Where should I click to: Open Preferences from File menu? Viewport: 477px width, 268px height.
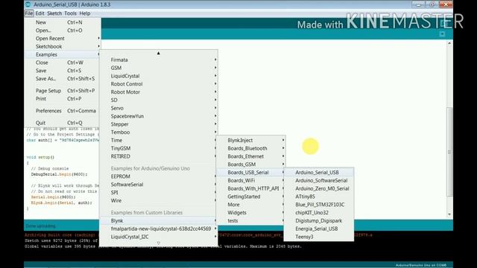63,111
